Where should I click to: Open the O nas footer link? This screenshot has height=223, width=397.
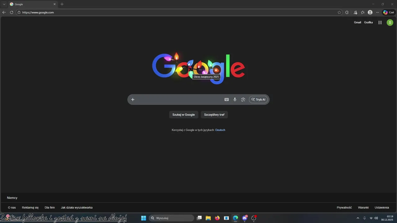click(x=12, y=208)
